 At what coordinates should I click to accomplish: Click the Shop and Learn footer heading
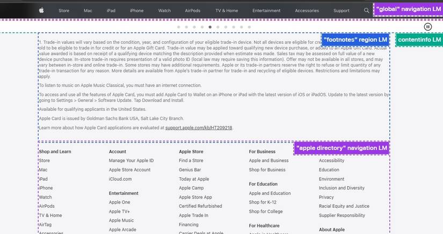point(55,152)
